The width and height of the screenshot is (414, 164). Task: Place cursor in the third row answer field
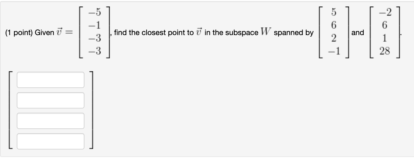[x=50, y=121]
